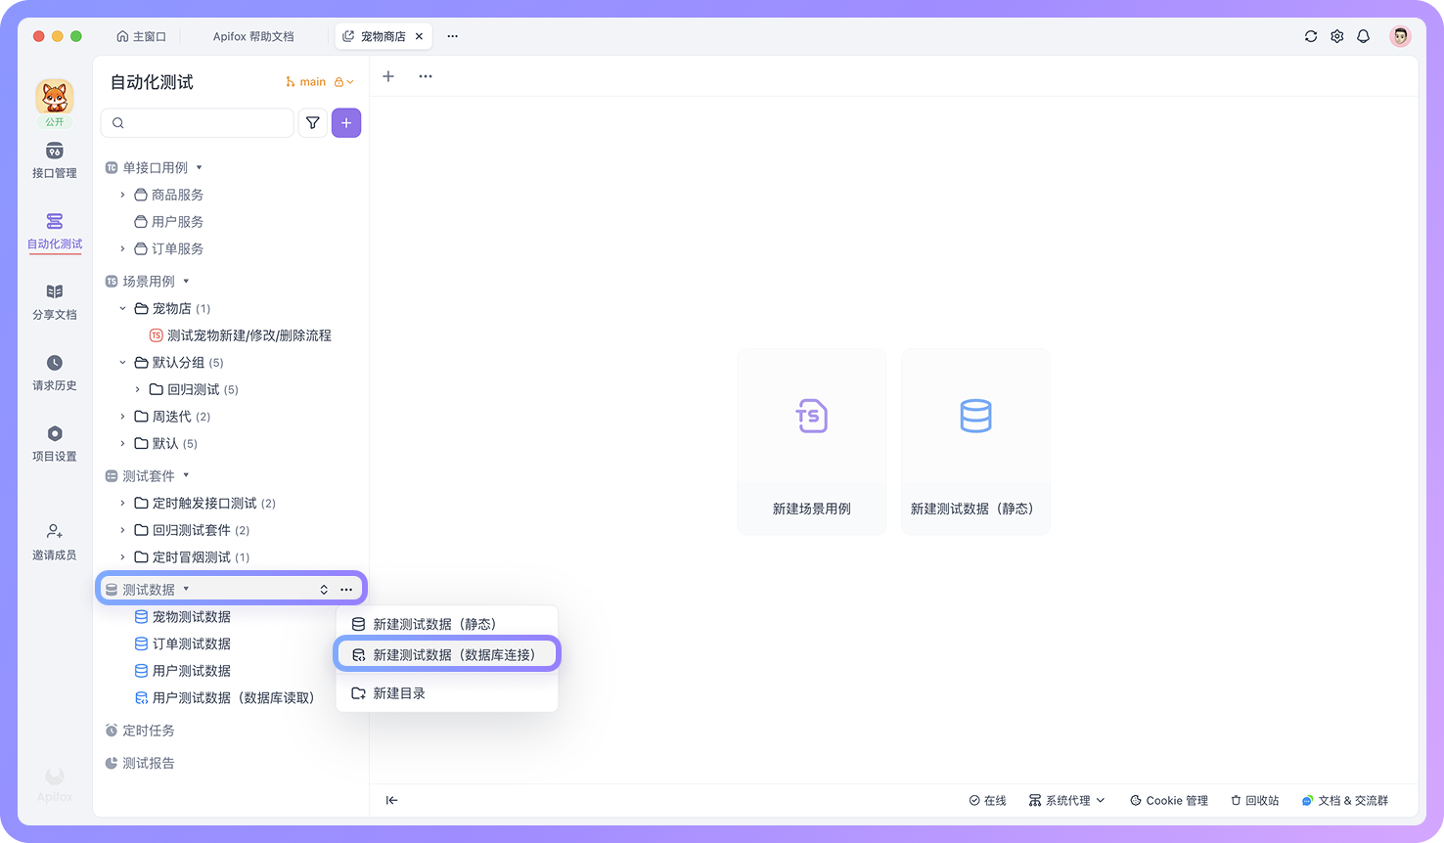Expand the 周迭代 folder
Screen dimensions: 1444x843
pyautogui.click(x=122, y=417)
